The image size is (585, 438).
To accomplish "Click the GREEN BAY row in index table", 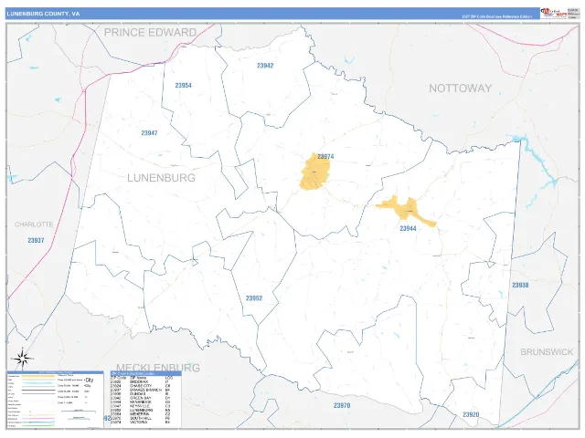I will tap(141, 398).
